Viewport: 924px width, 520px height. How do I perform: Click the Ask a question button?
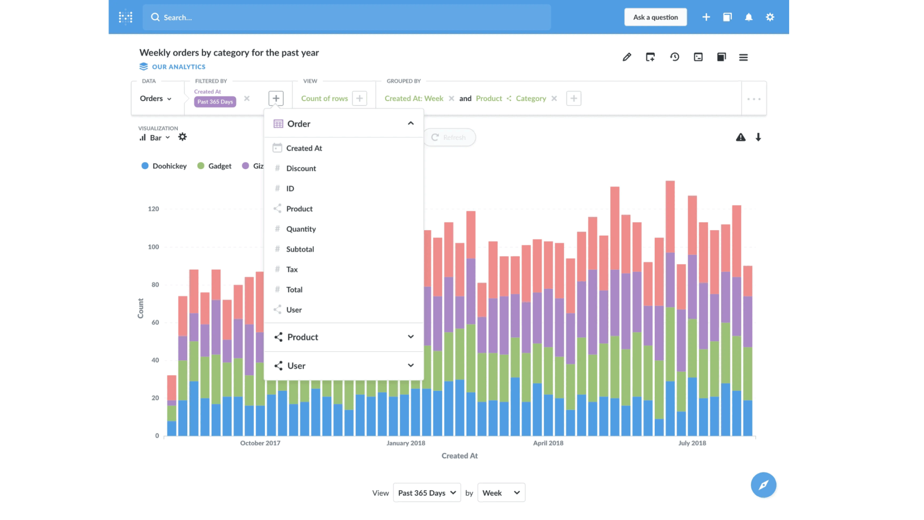656,17
